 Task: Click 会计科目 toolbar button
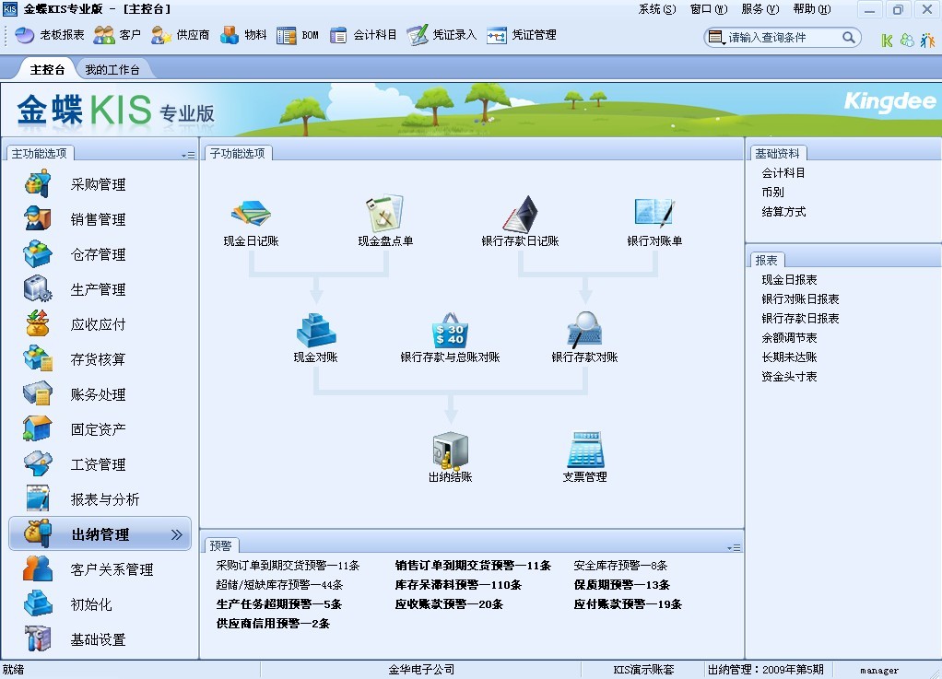pyautogui.click(x=363, y=35)
